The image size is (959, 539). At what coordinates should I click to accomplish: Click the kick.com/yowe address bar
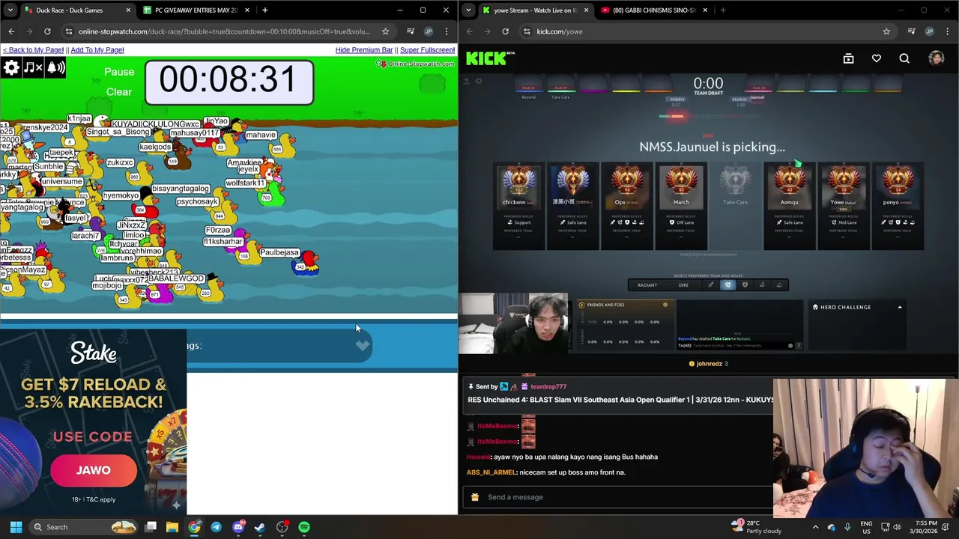559,31
